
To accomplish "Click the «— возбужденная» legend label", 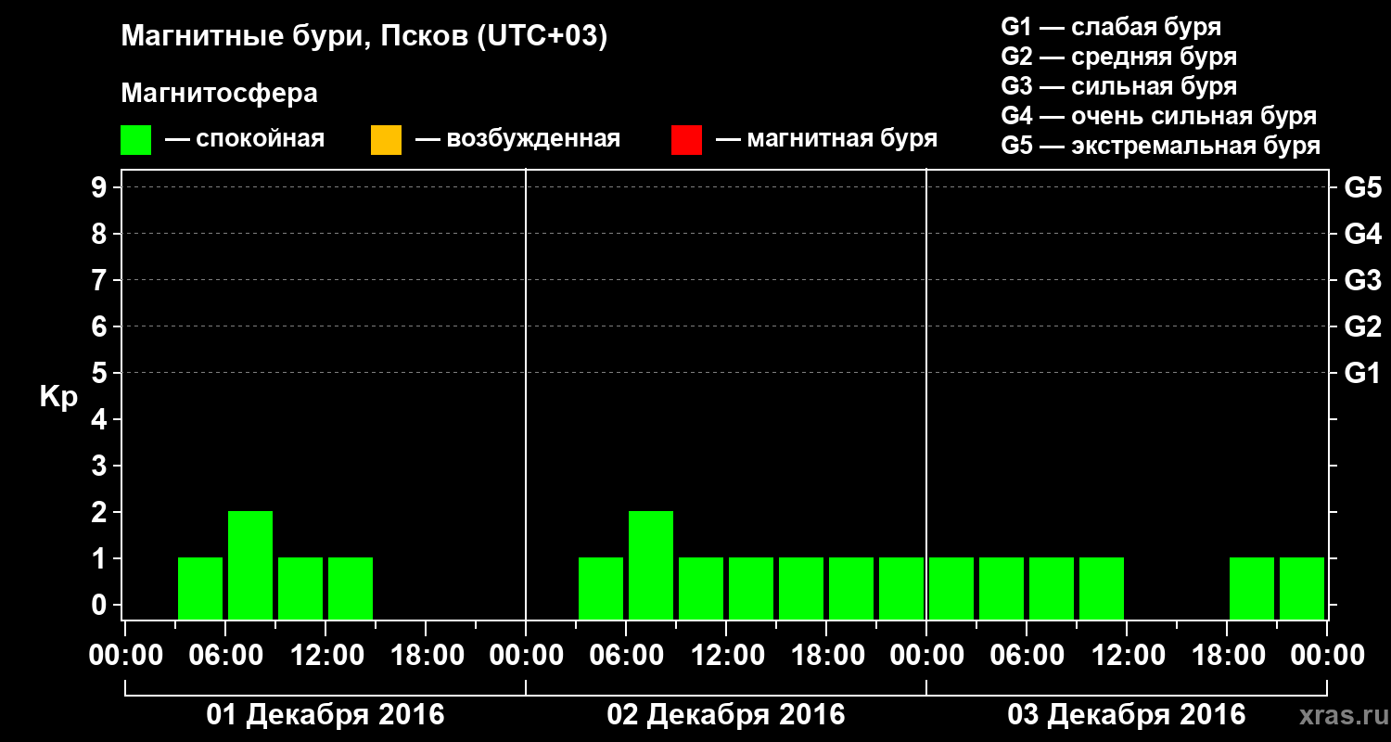I will pos(517,139).
